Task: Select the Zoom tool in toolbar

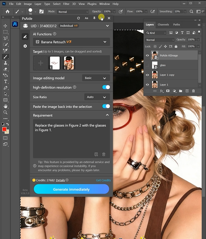Action: [5, 112]
